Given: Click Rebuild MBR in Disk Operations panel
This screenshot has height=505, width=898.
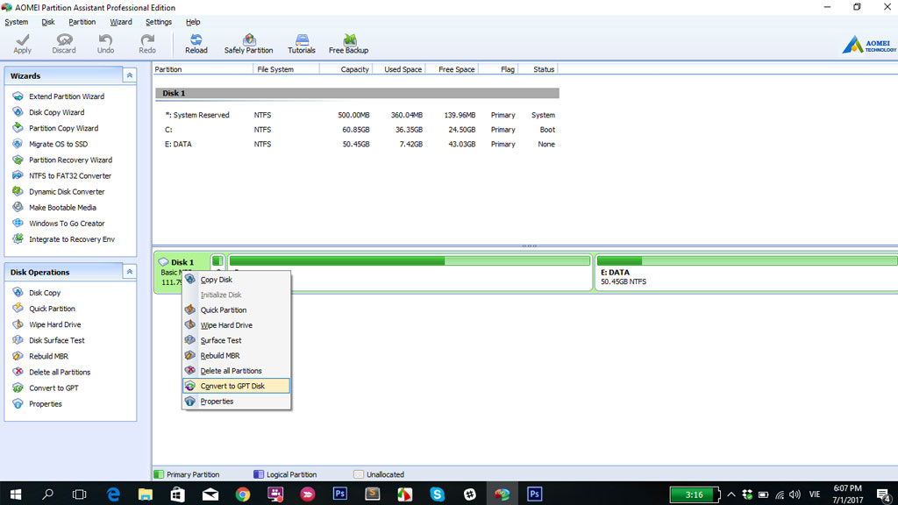Looking at the screenshot, I should click(x=48, y=356).
